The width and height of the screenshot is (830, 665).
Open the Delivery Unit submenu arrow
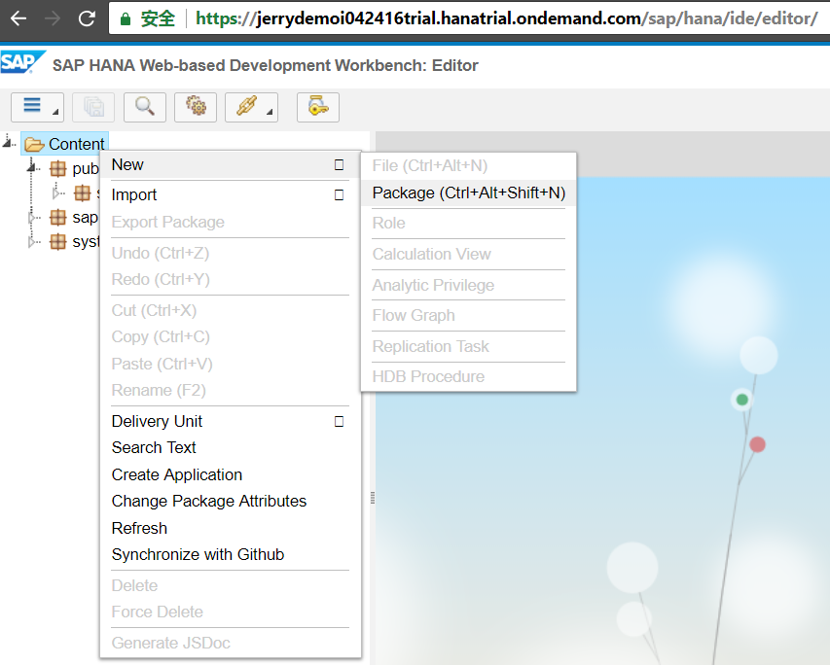(340, 422)
